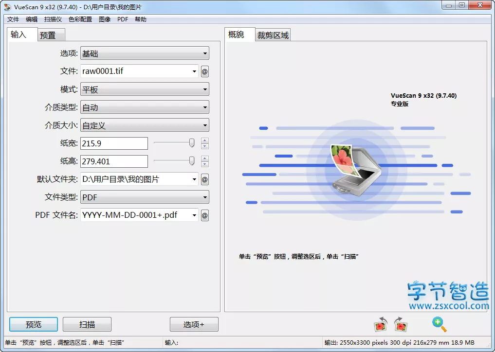The image size is (495, 352).
Task: Click the @ button beside 文件 field
Action: [204, 71]
